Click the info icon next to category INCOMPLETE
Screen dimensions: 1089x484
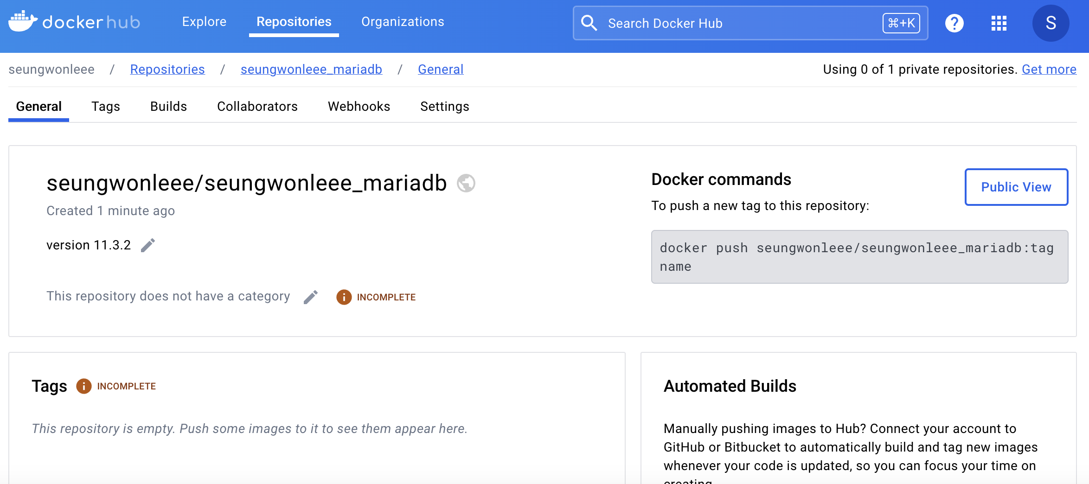[344, 297]
